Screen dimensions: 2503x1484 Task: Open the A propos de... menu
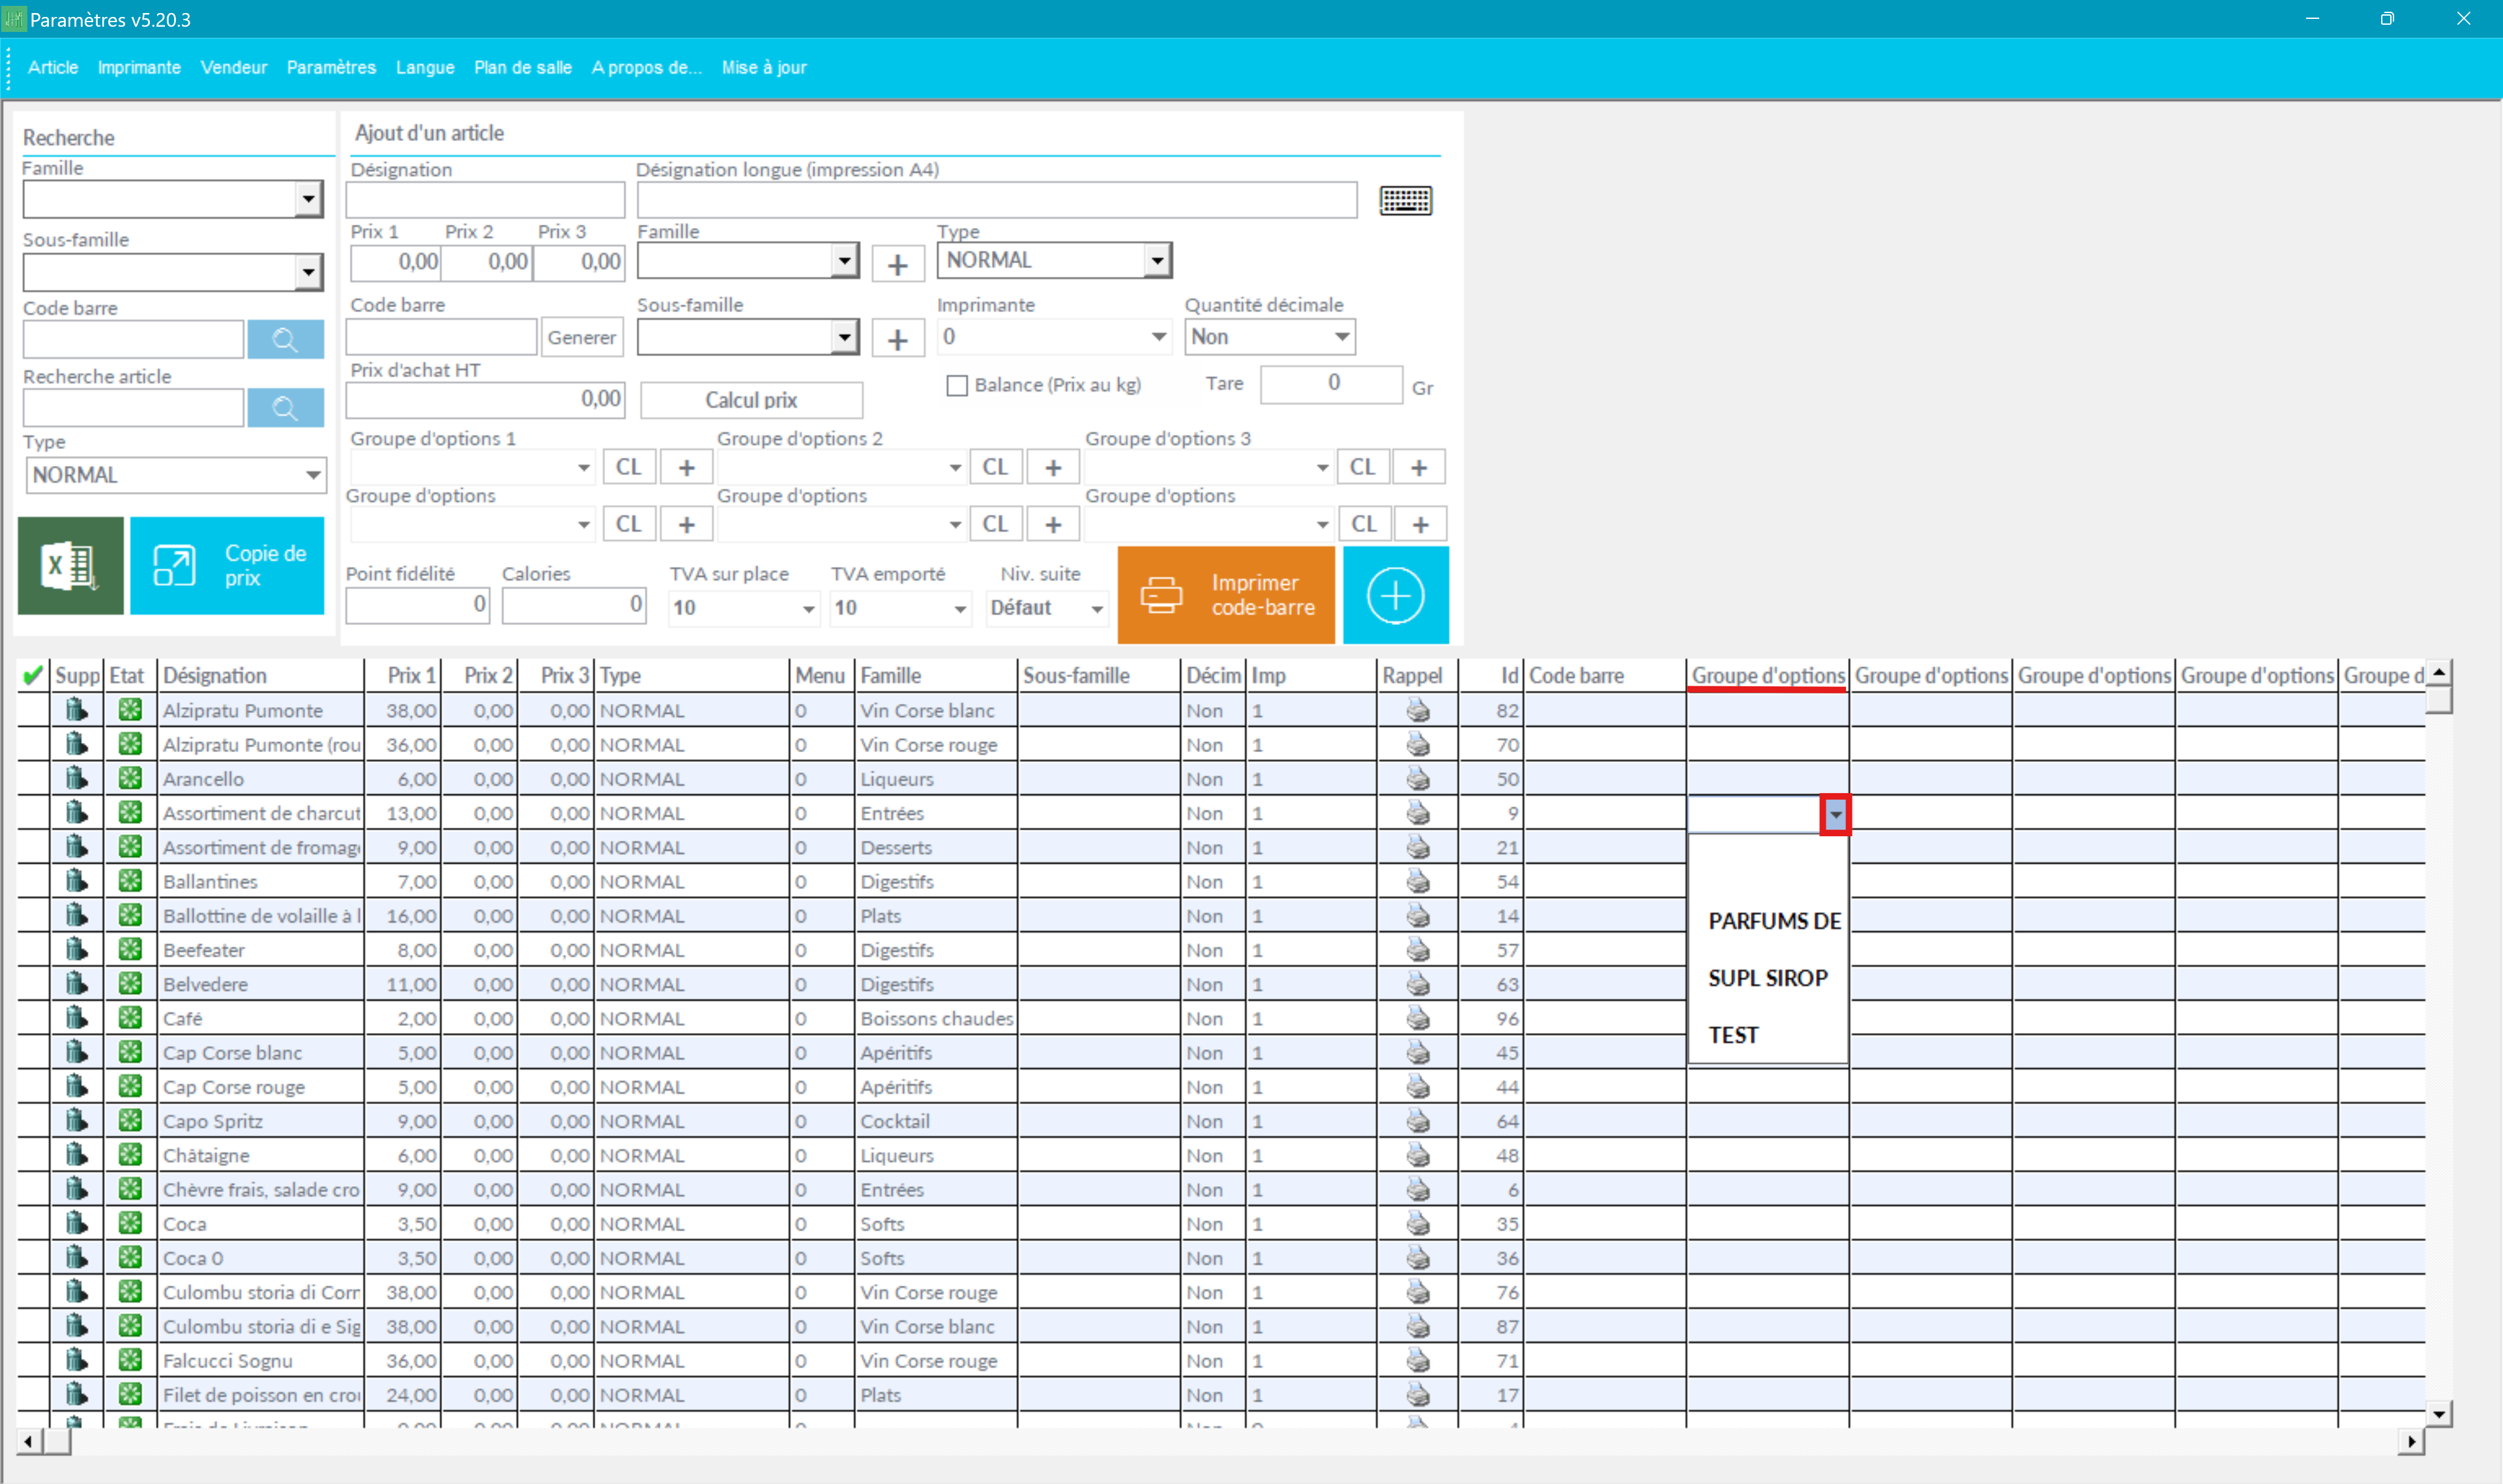pos(647,67)
